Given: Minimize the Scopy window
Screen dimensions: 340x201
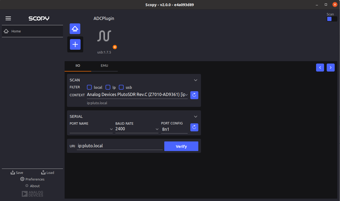Looking at the screenshot, I should [317, 5].
